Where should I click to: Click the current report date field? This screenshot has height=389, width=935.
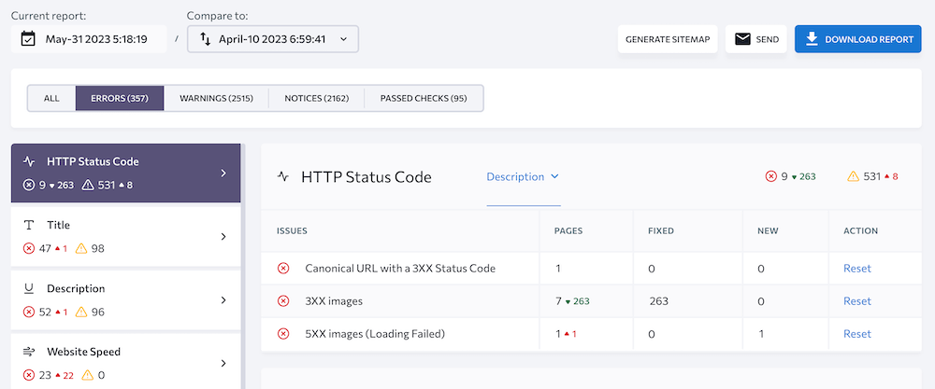click(x=96, y=39)
